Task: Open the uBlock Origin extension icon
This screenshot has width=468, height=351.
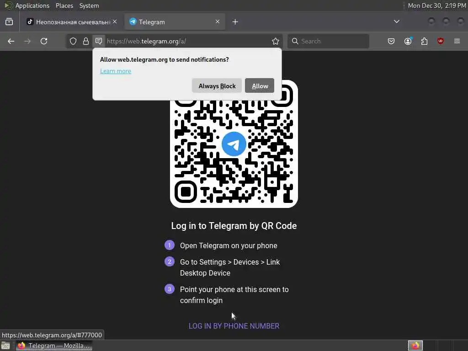Action: tap(441, 41)
